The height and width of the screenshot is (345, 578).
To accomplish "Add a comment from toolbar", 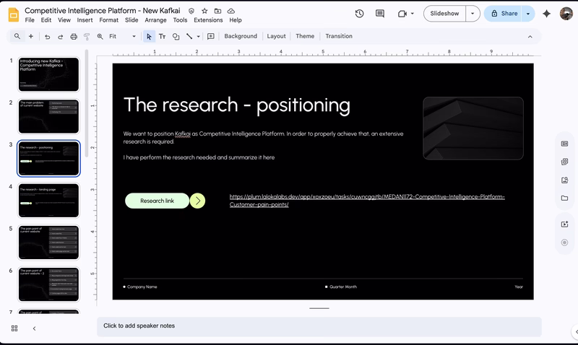I will [x=211, y=37].
